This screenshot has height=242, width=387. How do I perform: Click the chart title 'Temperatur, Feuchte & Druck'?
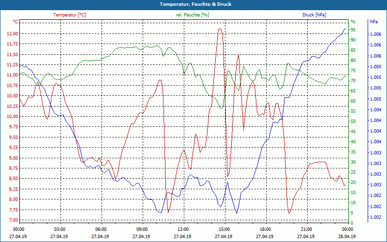[x=195, y=4]
